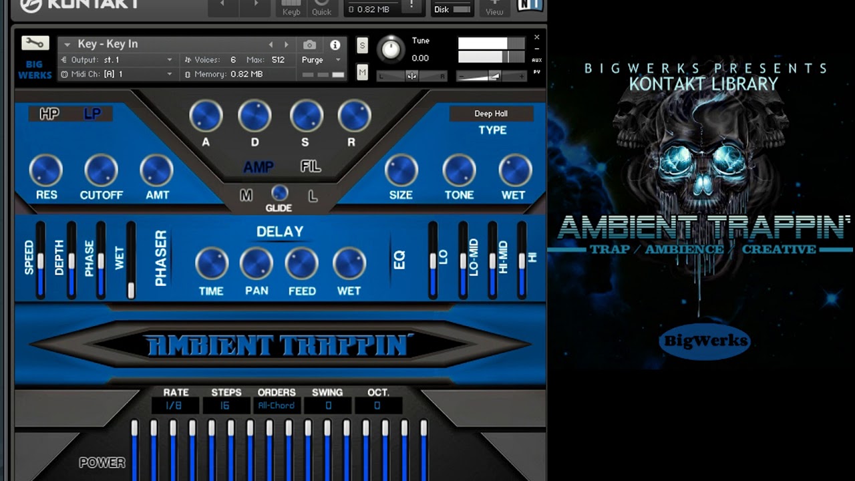855x481 pixels.
Task: Adjust the instrument pan slider
Action: click(411, 75)
